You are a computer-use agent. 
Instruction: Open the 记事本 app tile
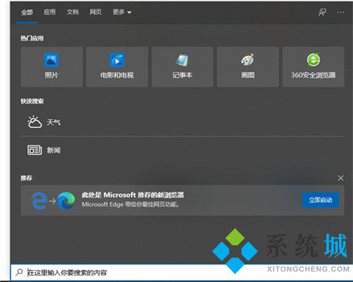(x=182, y=67)
